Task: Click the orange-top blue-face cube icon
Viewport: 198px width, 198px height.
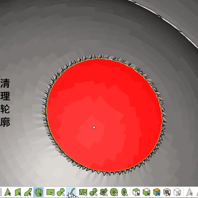Action: (157, 192)
